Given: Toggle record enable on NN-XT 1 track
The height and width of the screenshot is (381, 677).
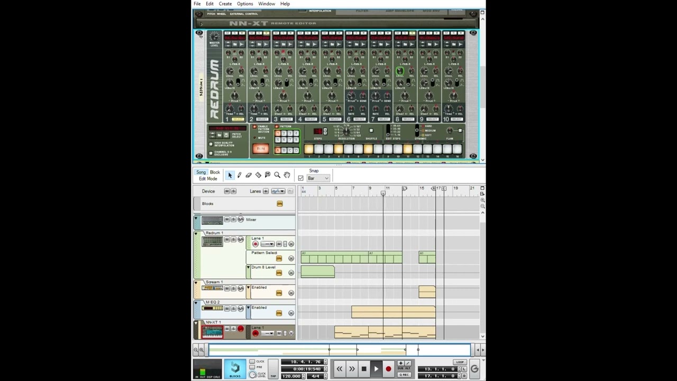Looking at the screenshot, I should click(x=241, y=329).
